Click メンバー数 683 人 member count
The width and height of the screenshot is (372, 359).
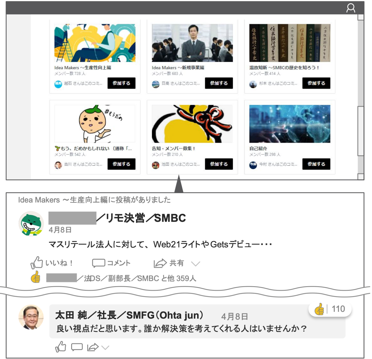tap(167, 74)
